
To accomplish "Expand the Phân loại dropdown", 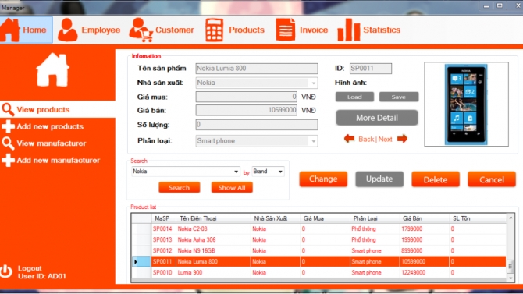I will click(x=313, y=141).
